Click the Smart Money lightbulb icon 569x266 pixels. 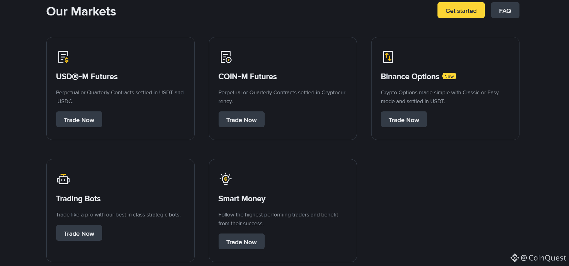[x=226, y=179]
